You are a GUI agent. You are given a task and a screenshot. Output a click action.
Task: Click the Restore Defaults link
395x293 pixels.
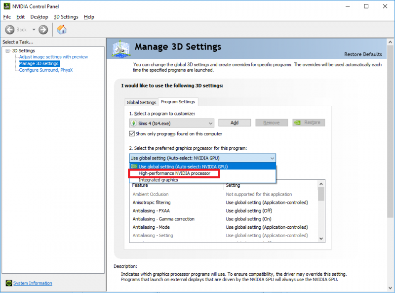coord(363,54)
